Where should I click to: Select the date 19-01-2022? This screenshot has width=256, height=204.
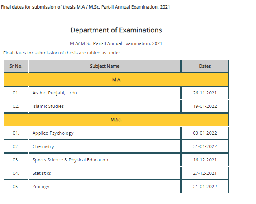(205, 106)
